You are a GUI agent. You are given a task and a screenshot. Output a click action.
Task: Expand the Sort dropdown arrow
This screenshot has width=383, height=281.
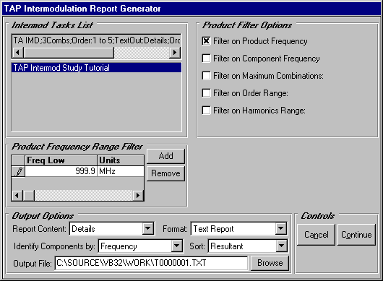tap(281, 246)
